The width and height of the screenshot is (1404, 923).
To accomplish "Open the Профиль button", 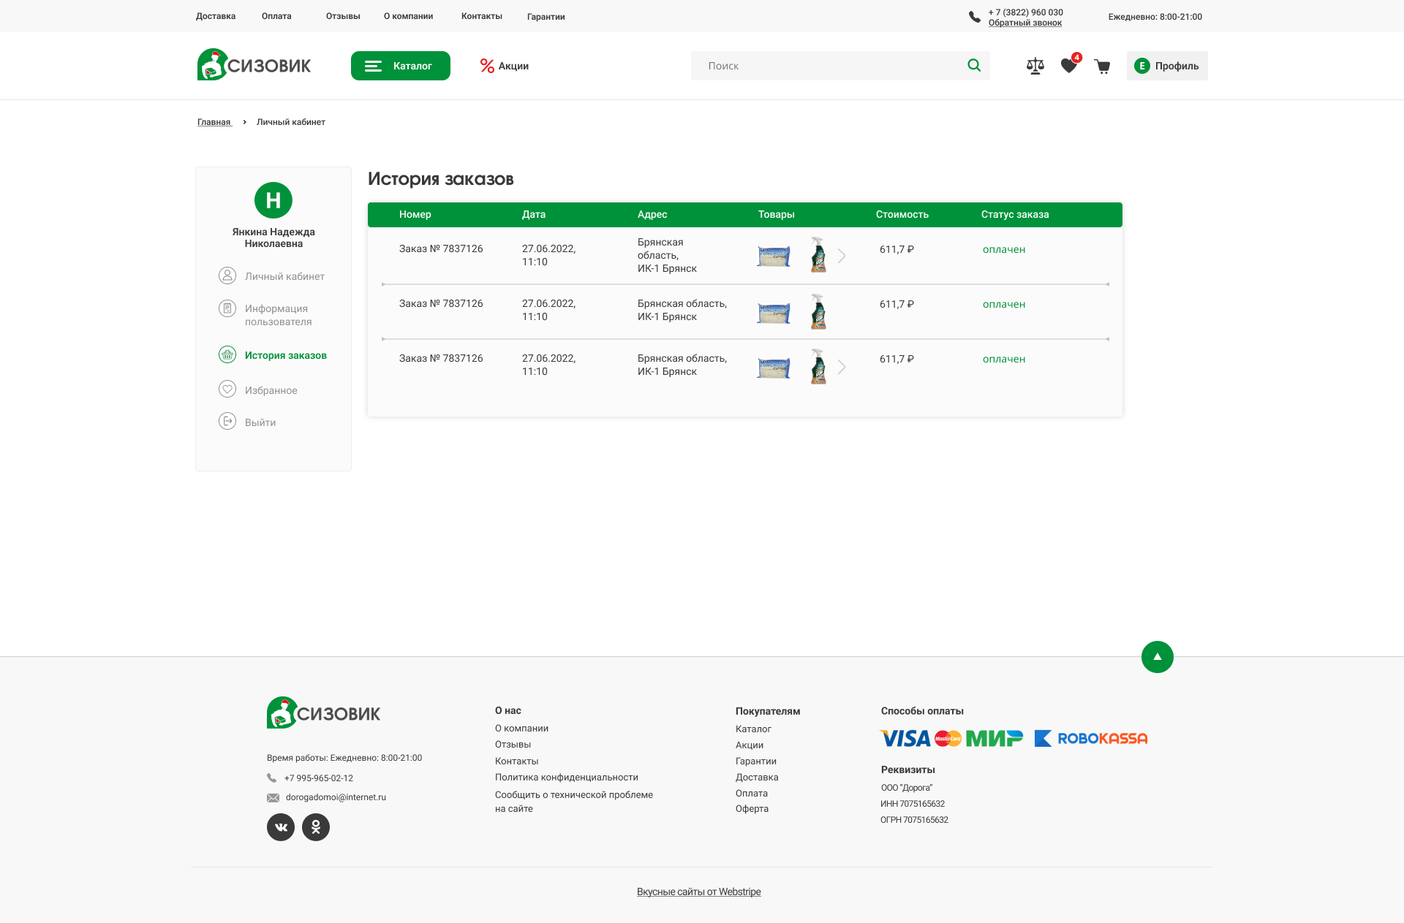I will (1166, 66).
